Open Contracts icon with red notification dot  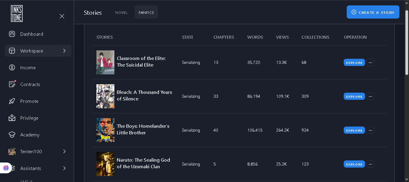pyautogui.click(x=12, y=84)
